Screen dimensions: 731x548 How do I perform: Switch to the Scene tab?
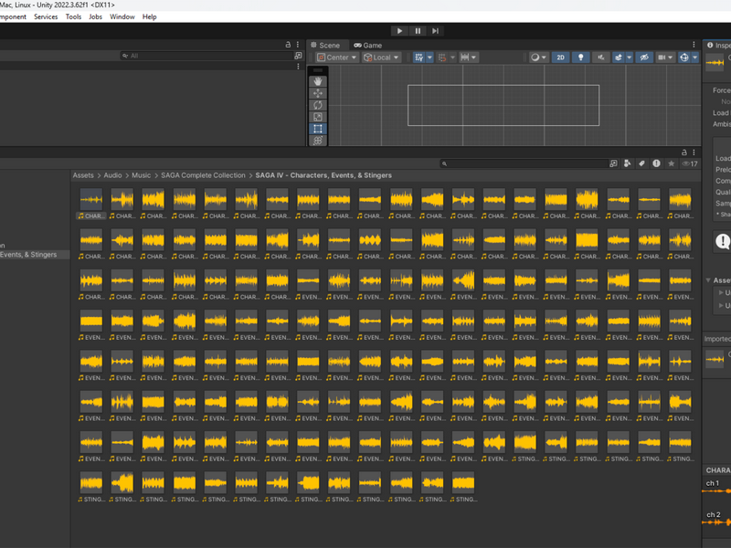click(x=325, y=45)
